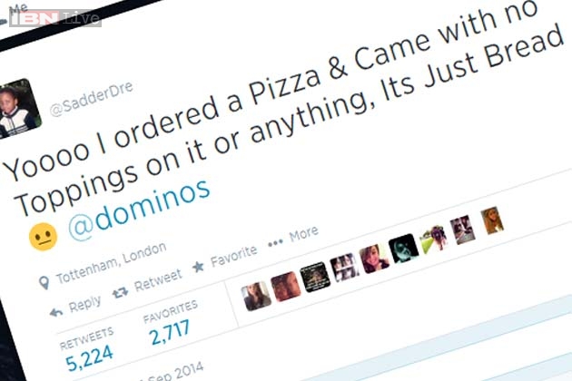Open the @SadderDre profile handle
572x381 pixels.
click(91, 99)
